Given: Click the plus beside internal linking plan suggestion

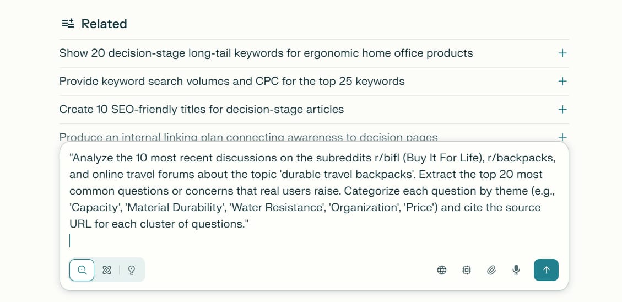Looking at the screenshot, I should point(562,137).
